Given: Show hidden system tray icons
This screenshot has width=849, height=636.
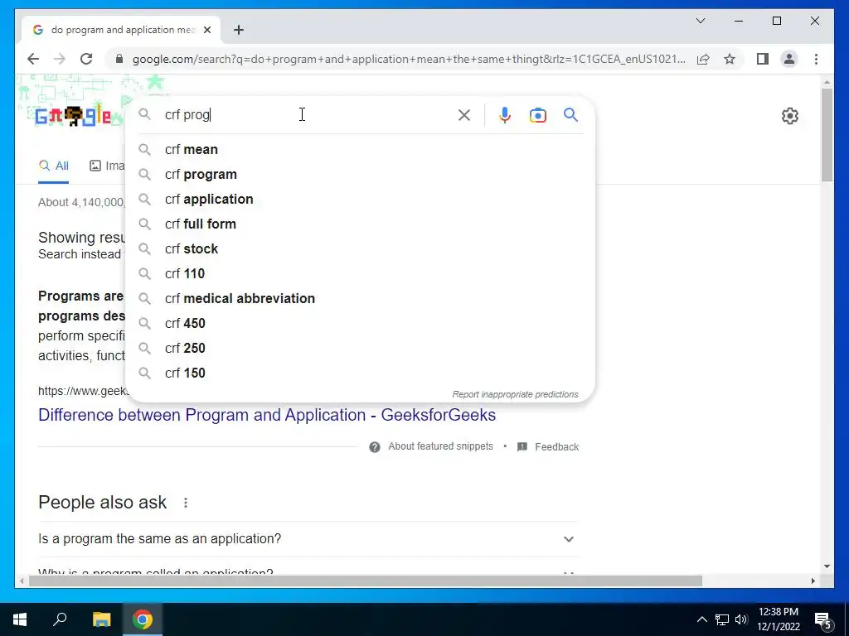Looking at the screenshot, I should [701, 619].
